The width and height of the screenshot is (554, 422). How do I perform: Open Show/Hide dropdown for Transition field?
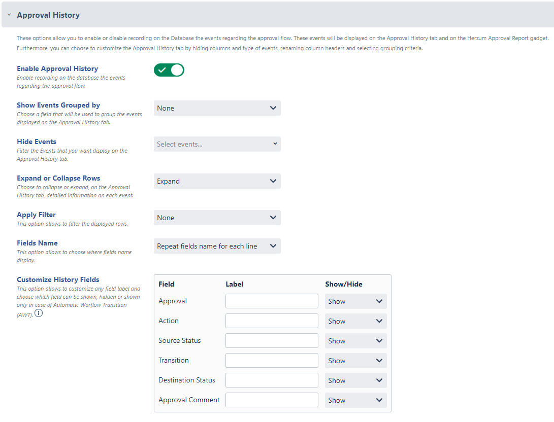pos(355,361)
